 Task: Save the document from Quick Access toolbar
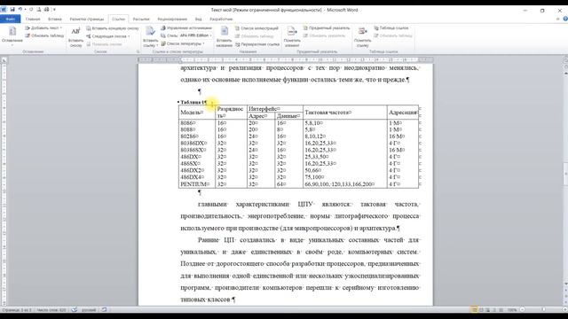coord(12,10)
